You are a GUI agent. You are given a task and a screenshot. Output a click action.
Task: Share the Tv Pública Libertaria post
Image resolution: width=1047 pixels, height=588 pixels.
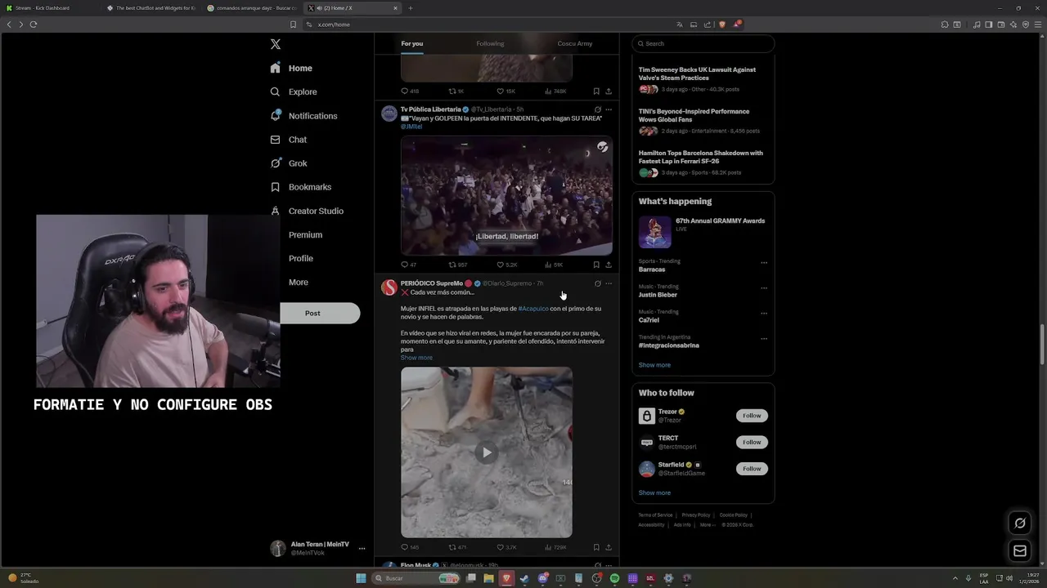[609, 265]
